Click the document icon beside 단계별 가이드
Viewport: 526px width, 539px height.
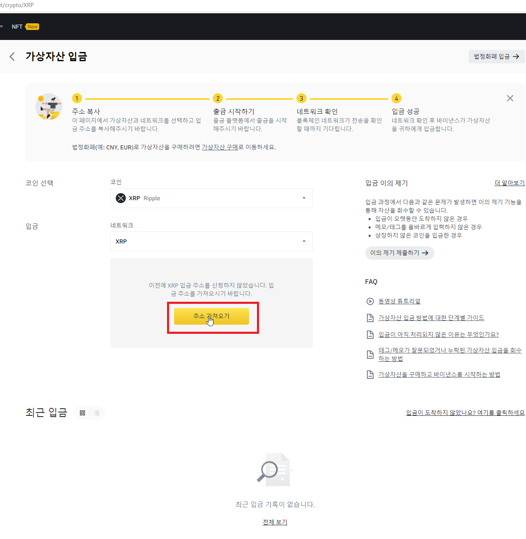coord(370,318)
